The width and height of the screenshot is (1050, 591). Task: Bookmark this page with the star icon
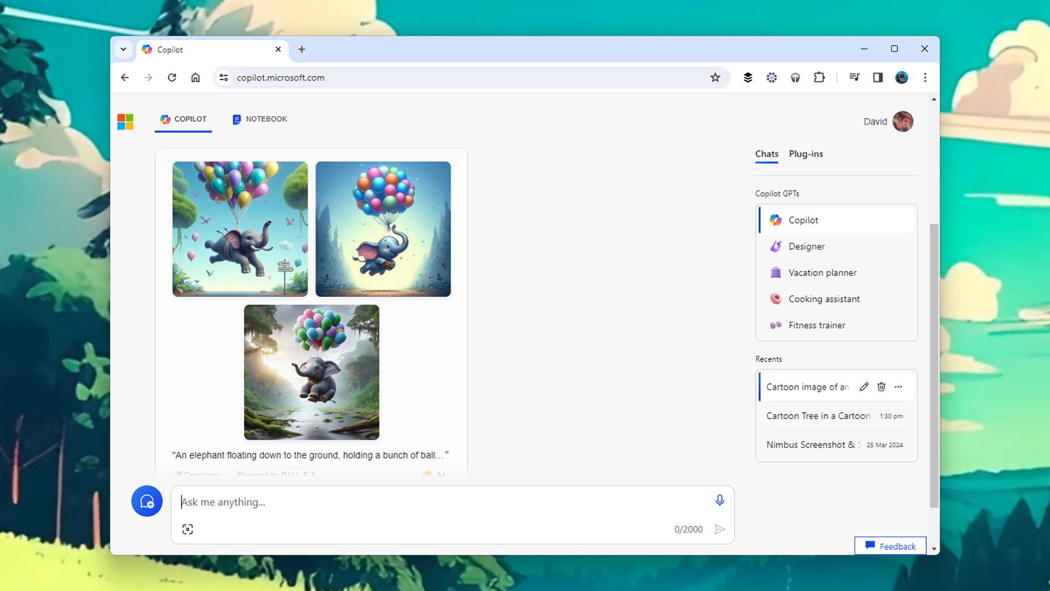click(x=715, y=78)
